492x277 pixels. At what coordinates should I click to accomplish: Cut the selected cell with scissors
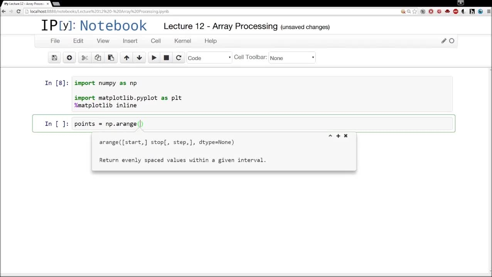[85, 58]
